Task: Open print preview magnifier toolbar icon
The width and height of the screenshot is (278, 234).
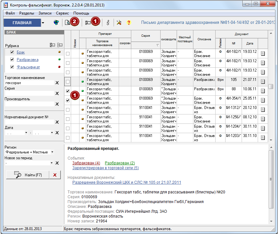Action: 67,23
